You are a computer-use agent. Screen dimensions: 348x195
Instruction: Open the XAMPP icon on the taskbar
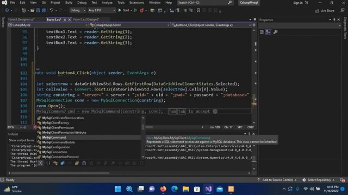coord(231,189)
